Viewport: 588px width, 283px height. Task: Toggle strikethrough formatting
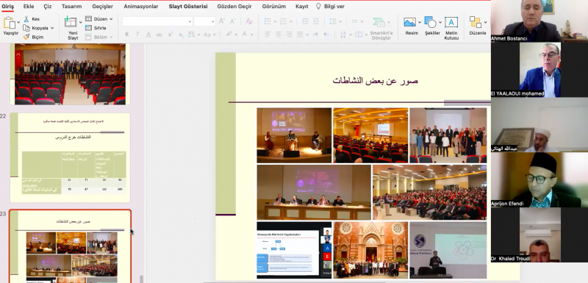[x=159, y=34]
